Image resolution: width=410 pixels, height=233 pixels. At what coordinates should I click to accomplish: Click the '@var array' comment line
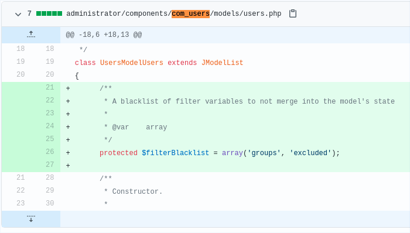pyautogui.click(x=135, y=127)
